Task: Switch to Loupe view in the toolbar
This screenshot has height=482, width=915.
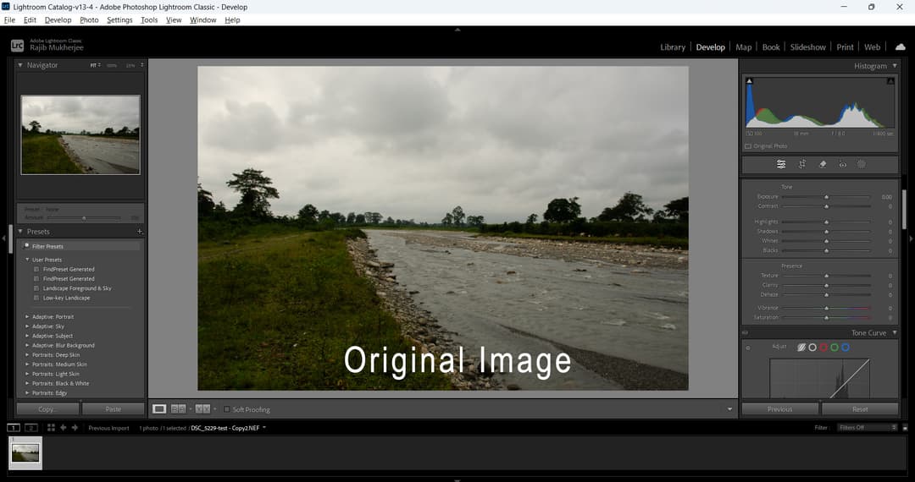Action: (x=159, y=409)
